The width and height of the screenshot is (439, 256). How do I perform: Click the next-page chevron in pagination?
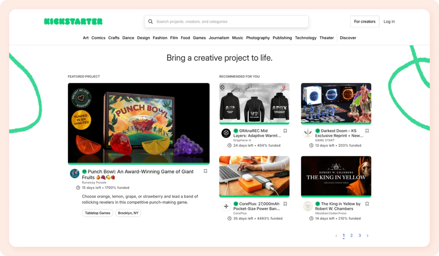point(367,236)
